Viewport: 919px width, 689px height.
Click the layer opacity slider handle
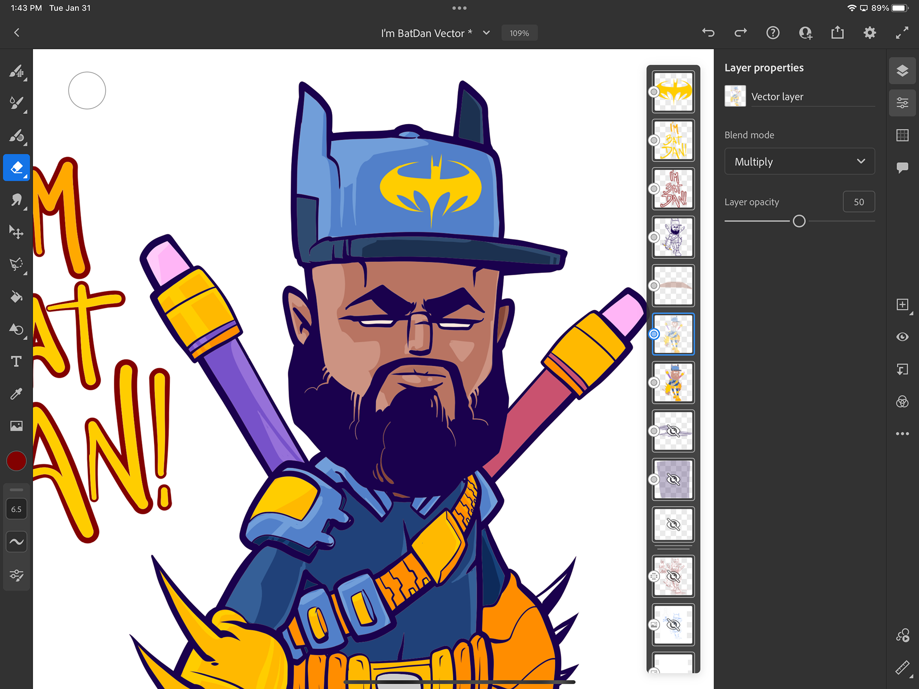coord(799,221)
